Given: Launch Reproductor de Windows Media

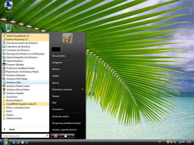Looking at the screenshot, I should click(25, 72).
